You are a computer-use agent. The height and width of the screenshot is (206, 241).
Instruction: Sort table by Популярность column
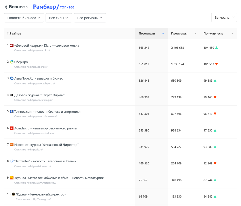click(x=219, y=34)
